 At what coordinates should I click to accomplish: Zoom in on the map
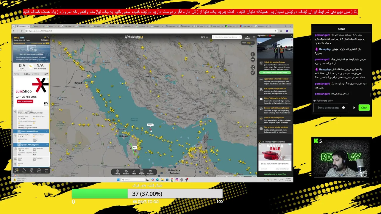253,54
